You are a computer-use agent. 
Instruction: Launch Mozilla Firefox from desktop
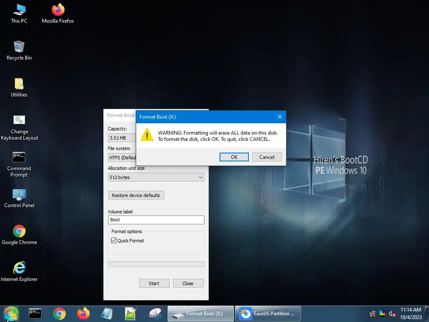[58, 13]
